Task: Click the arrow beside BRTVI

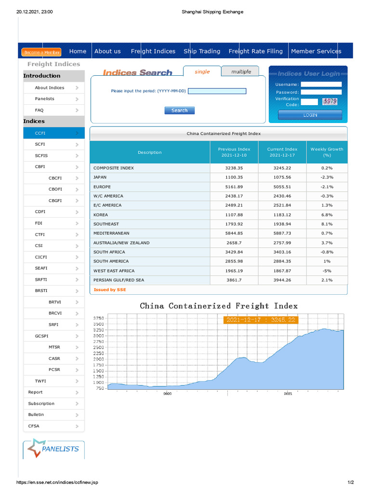Action: (77, 302)
